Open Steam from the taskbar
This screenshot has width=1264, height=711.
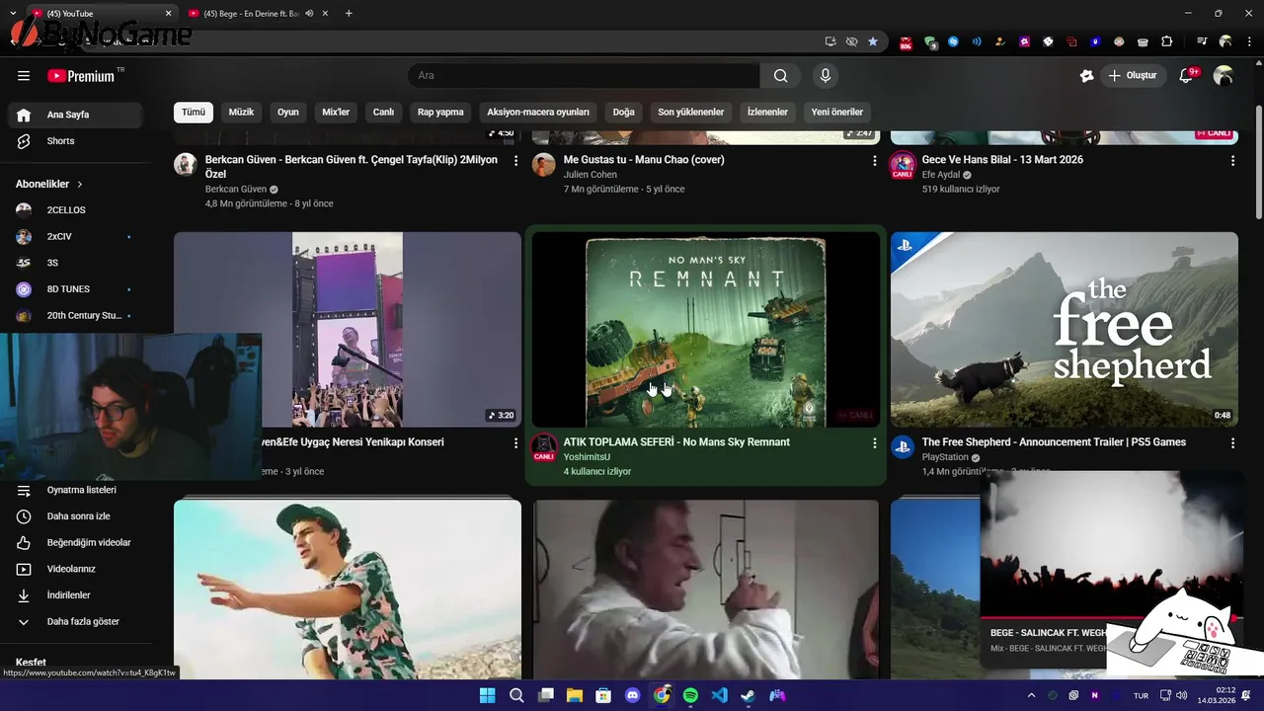pos(749,695)
